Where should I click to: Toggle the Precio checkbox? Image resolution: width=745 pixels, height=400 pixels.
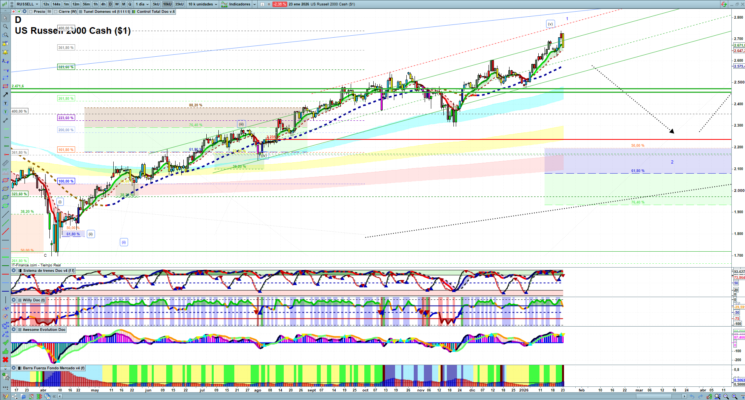(x=31, y=12)
